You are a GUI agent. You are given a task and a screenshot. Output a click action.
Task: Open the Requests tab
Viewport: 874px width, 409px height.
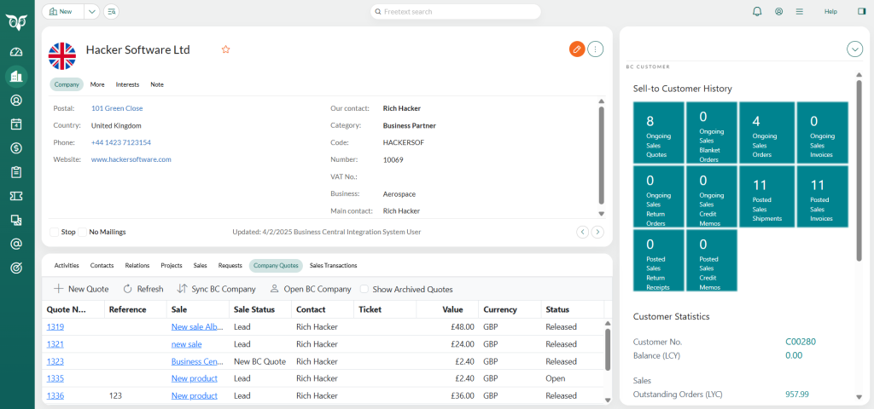pyautogui.click(x=230, y=266)
